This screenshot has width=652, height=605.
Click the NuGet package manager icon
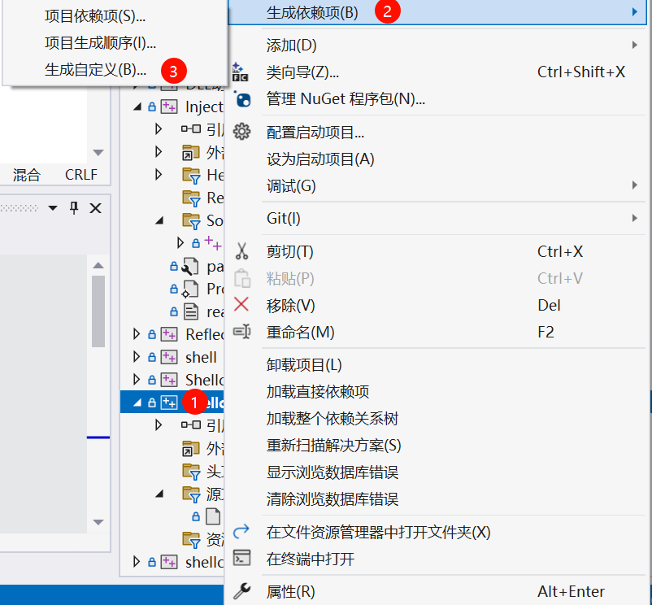pos(241,99)
